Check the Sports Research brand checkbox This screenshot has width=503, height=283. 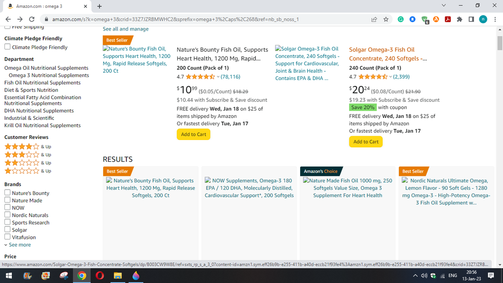coord(7,222)
